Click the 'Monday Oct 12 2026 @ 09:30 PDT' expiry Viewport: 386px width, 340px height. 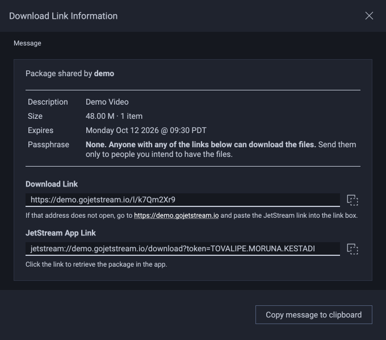point(146,130)
